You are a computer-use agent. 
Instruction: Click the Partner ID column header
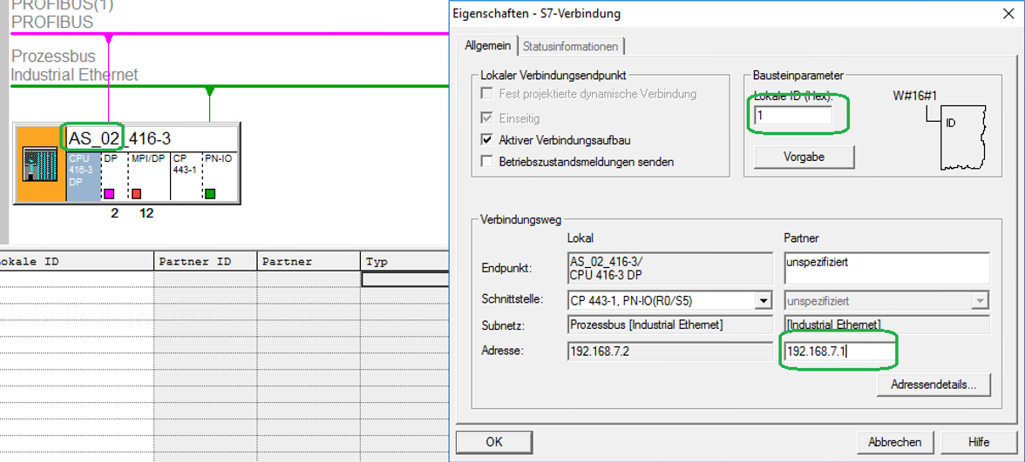coord(206,262)
